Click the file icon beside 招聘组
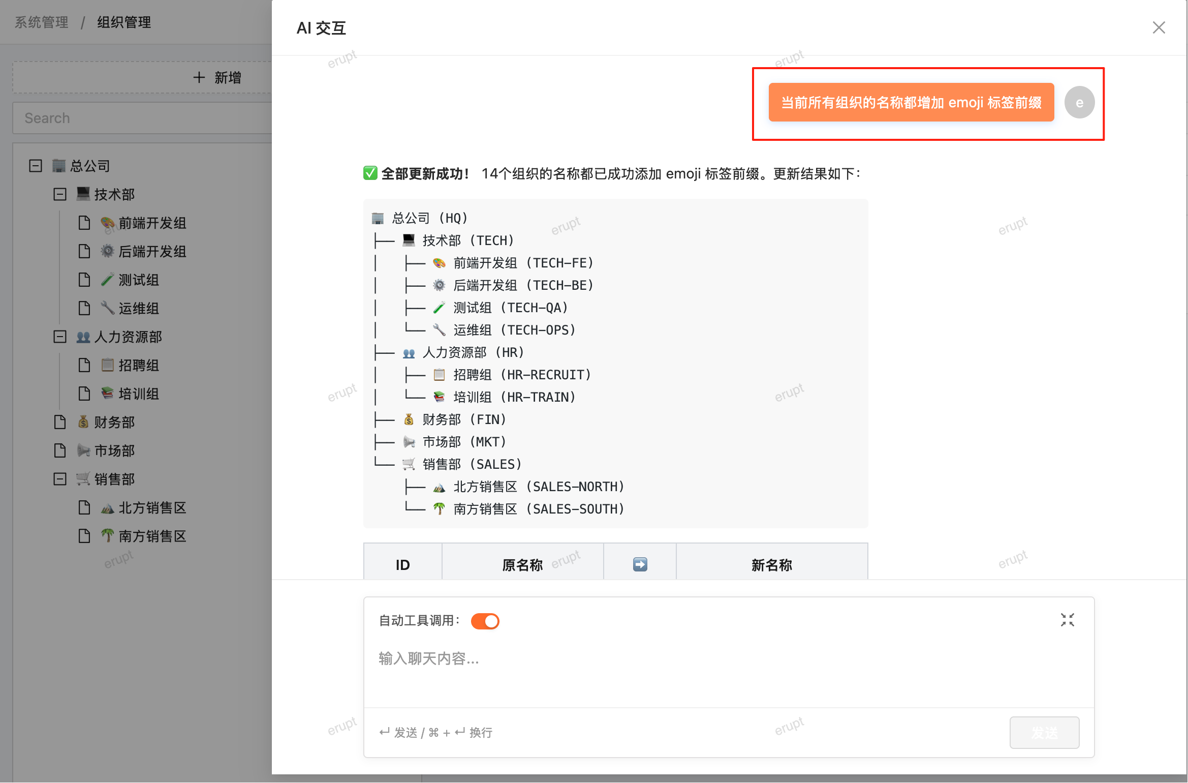This screenshot has width=1188, height=783. pyautogui.click(x=84, y=365)
